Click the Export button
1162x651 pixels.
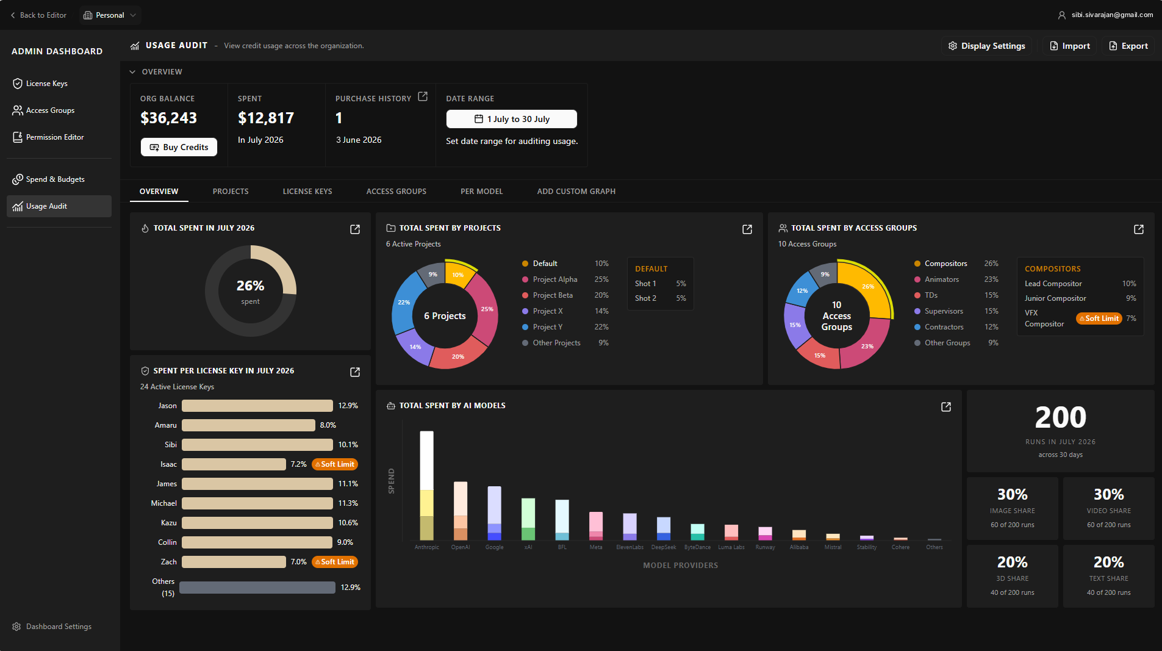(x=1128, y=46)
